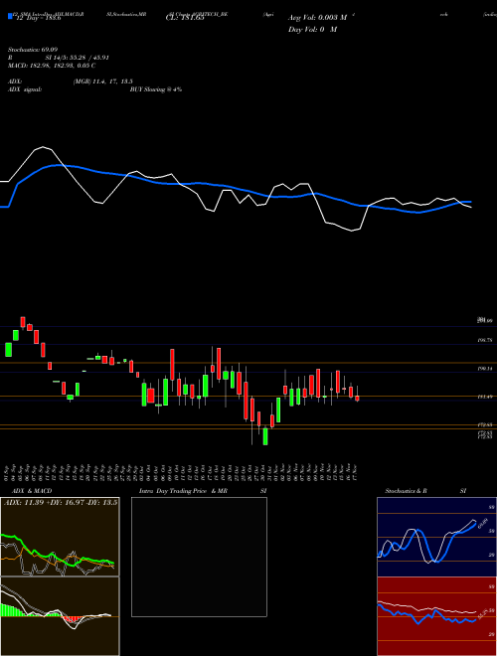Click the 'SI 14/3: 55.28 / 45.91' value
The image size is (497, 656).
point(78,58)
